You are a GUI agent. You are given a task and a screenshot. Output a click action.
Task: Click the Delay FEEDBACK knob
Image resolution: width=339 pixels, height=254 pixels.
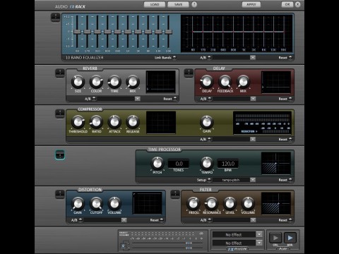pos(225,82)
